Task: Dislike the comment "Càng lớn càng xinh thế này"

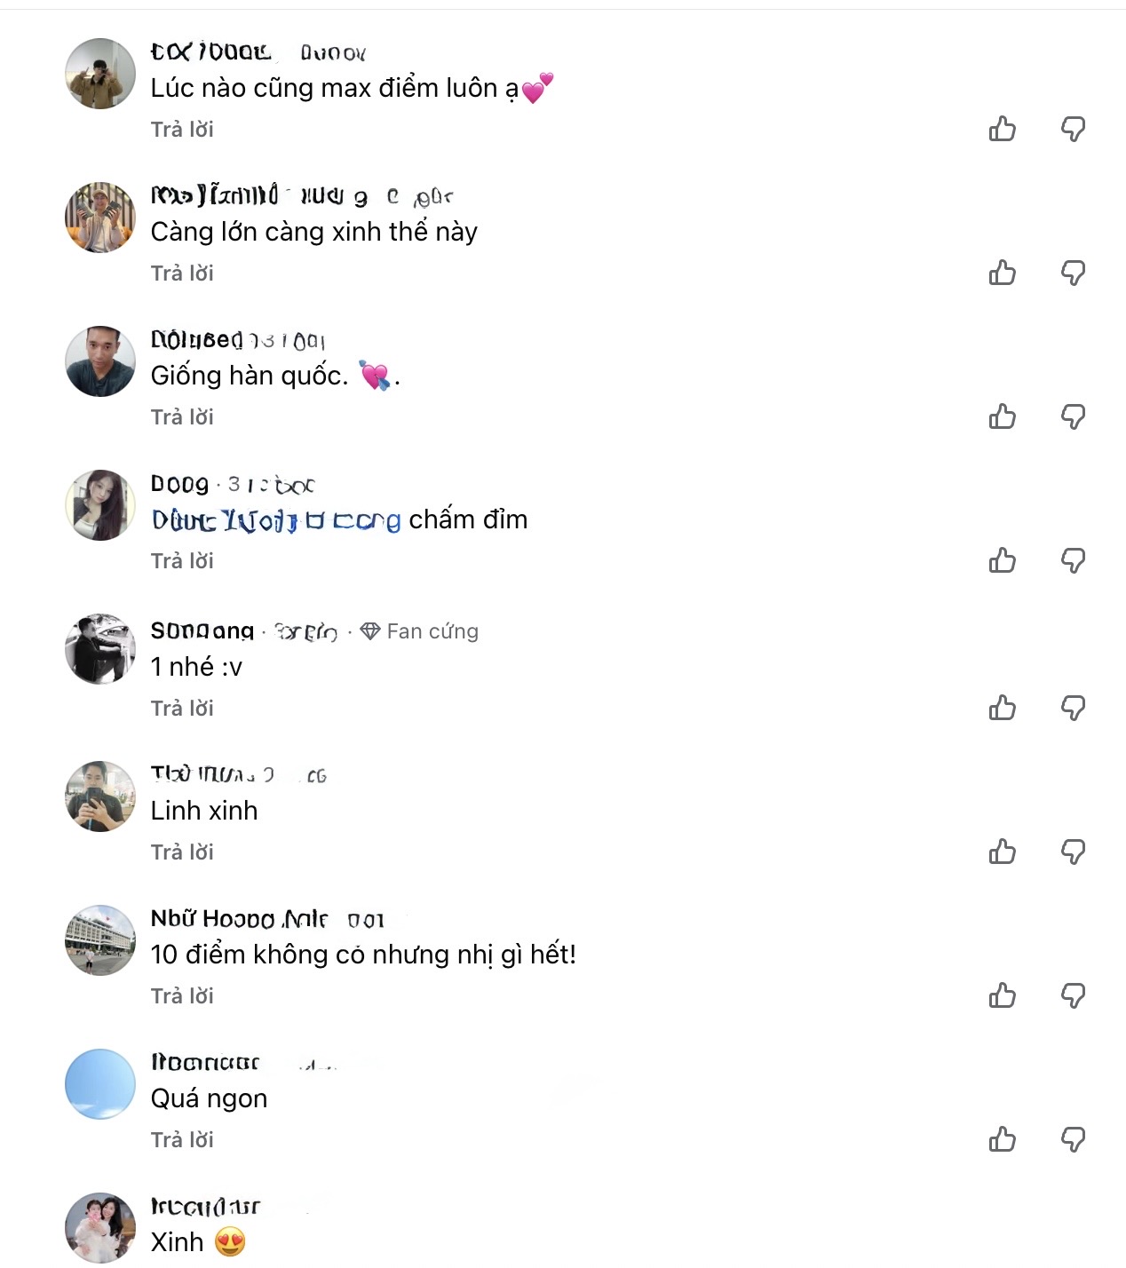Action: tap(1073, 273)
